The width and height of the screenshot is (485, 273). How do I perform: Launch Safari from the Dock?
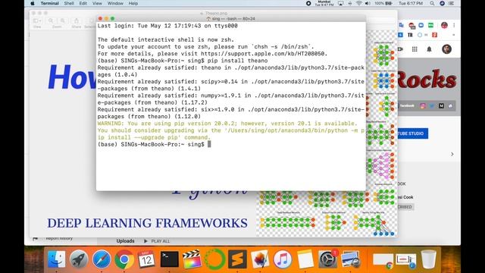point(102,259)
